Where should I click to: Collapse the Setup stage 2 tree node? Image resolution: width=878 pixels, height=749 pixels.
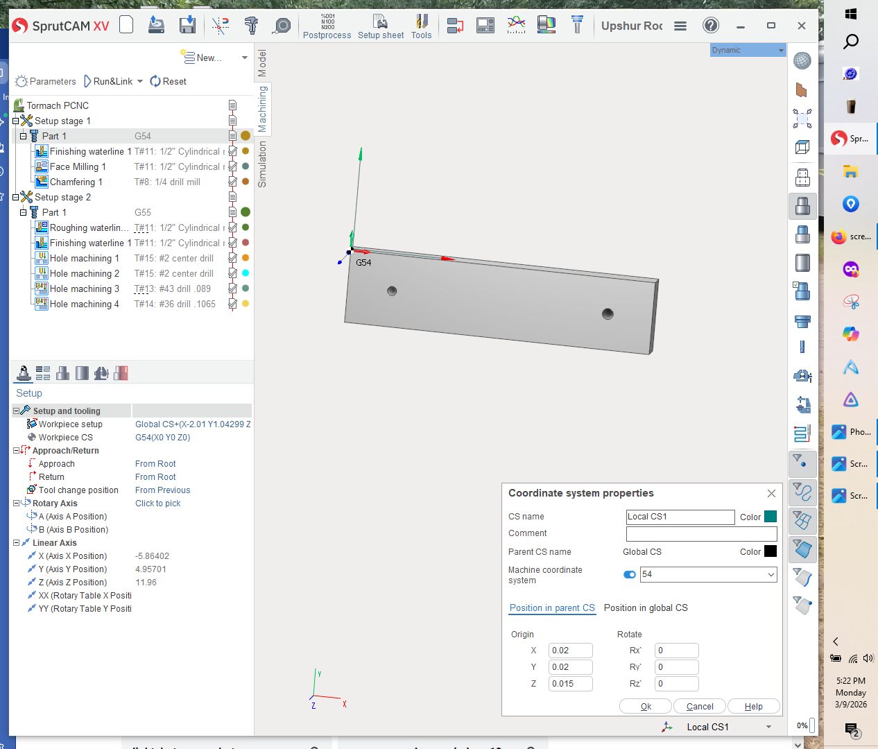(x=15, y=198)
